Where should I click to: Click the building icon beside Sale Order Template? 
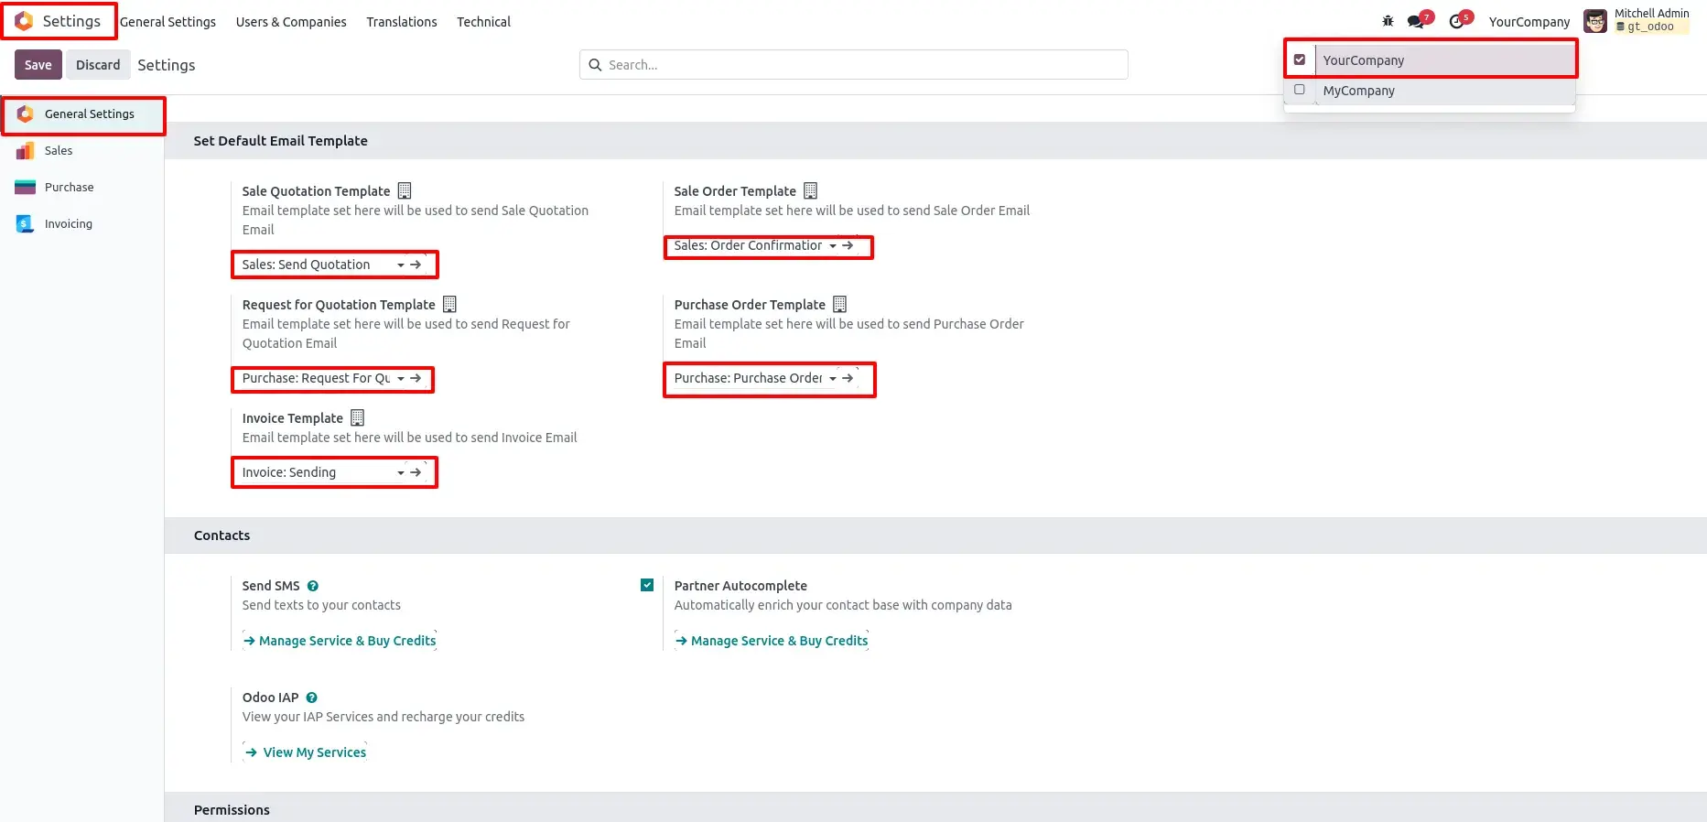810,190
